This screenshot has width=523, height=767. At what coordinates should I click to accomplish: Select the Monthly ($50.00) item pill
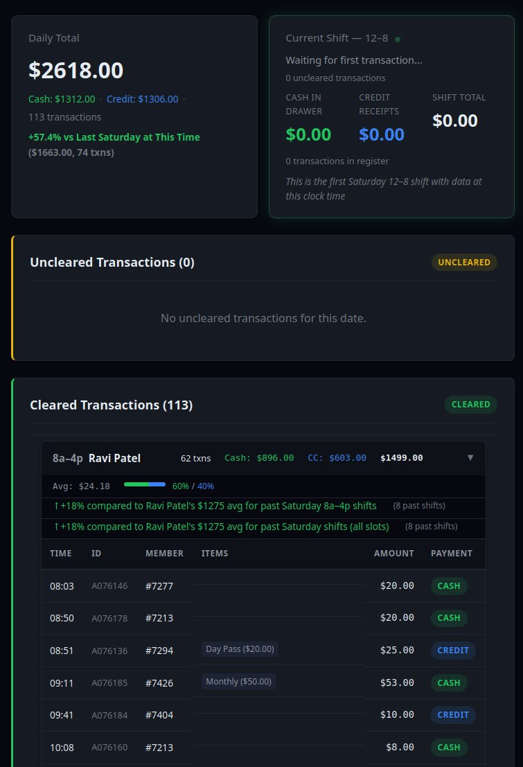(238, 681)
